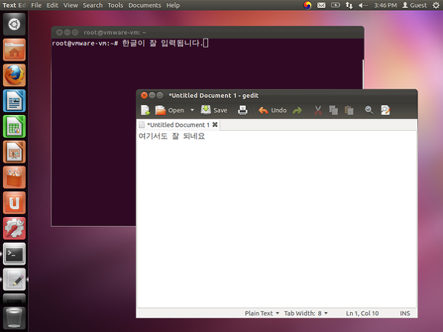Switch to Terminal via launcher icon

[x=14, y=253]
